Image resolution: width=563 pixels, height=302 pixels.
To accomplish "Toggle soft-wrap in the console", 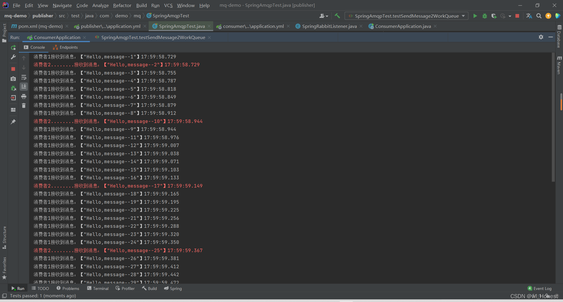I will (x=24, y=77).
